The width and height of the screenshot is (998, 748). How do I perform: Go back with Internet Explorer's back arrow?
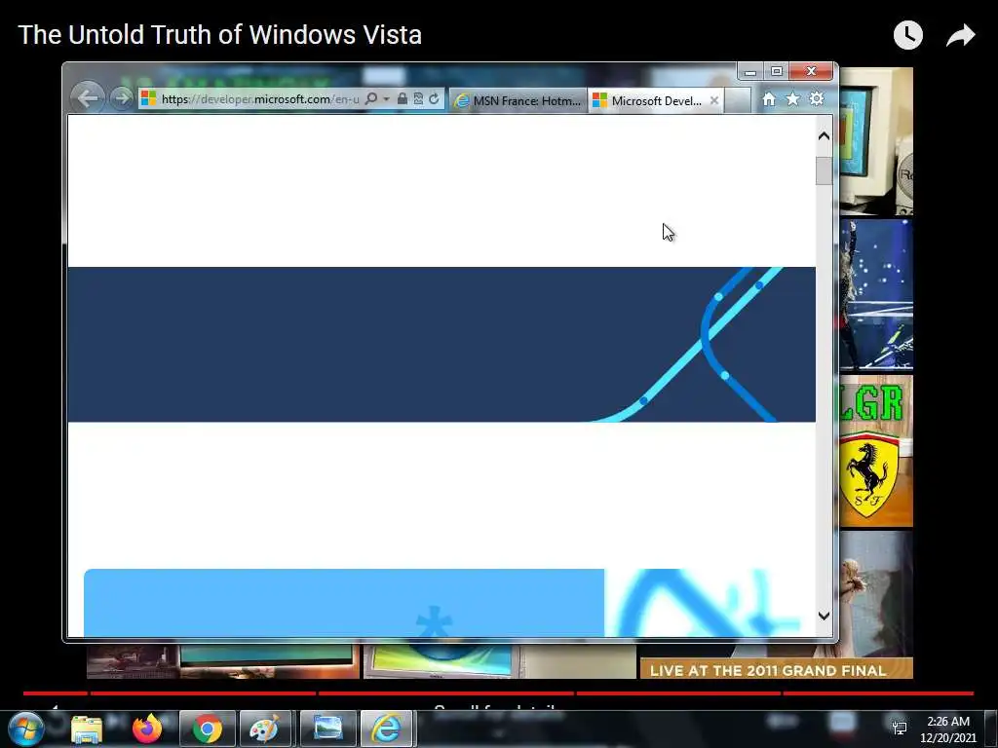(87, 98)
